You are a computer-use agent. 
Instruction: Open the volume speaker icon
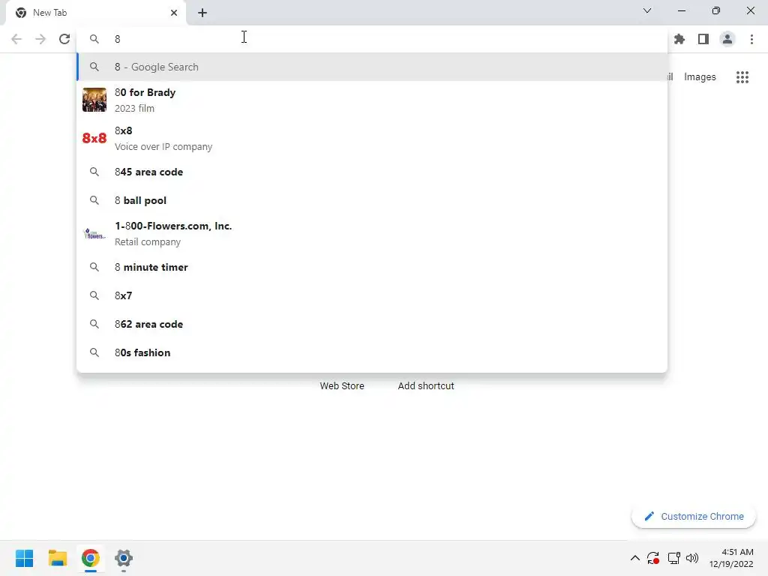[692, 558]
